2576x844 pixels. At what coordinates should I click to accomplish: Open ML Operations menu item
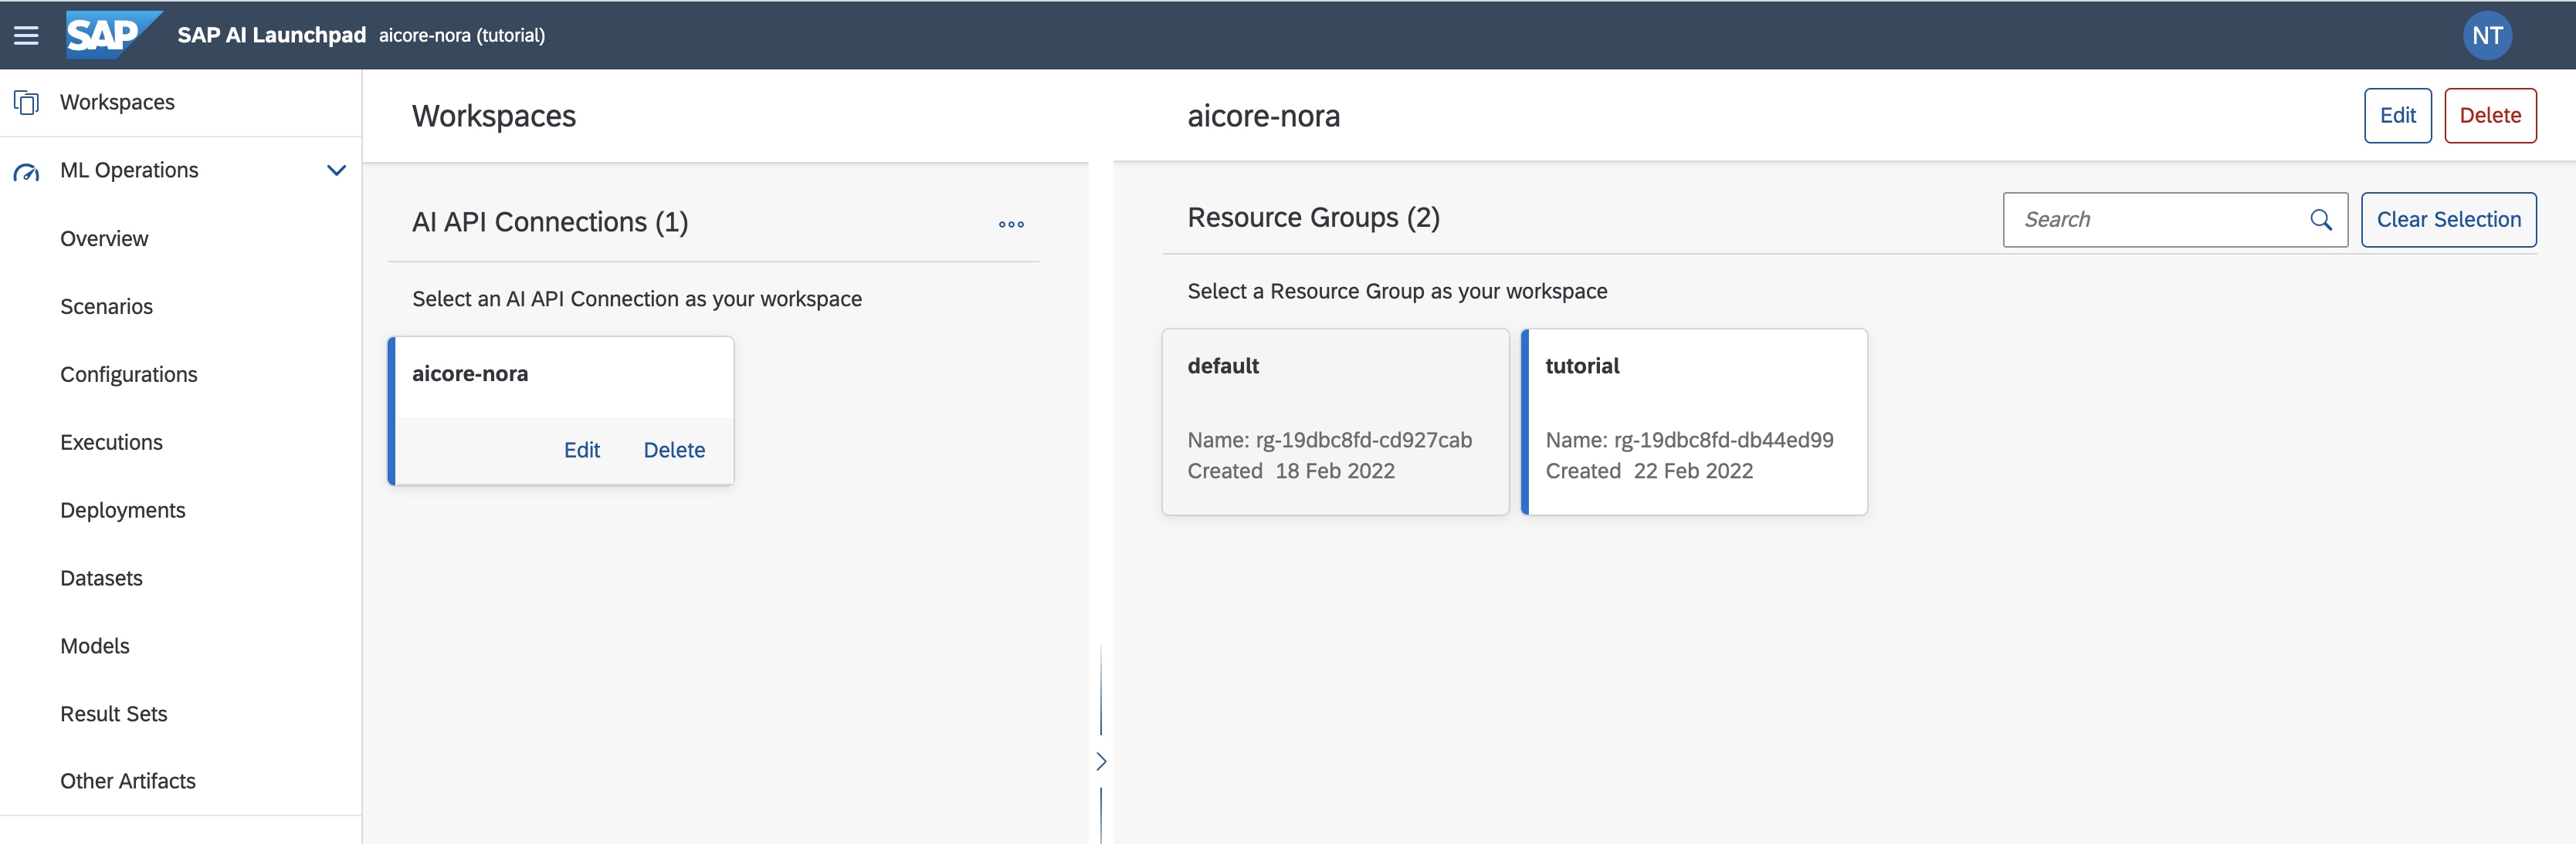(x=129, y=170)
